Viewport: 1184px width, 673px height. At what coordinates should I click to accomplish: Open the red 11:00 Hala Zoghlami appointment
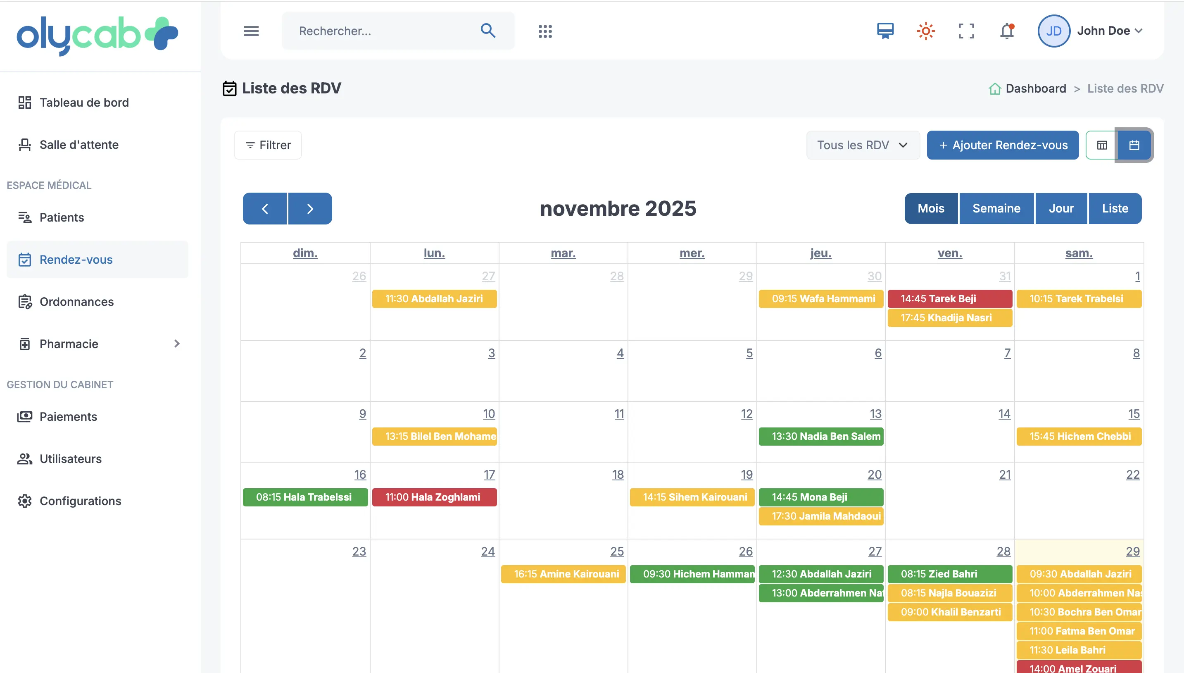434,497
